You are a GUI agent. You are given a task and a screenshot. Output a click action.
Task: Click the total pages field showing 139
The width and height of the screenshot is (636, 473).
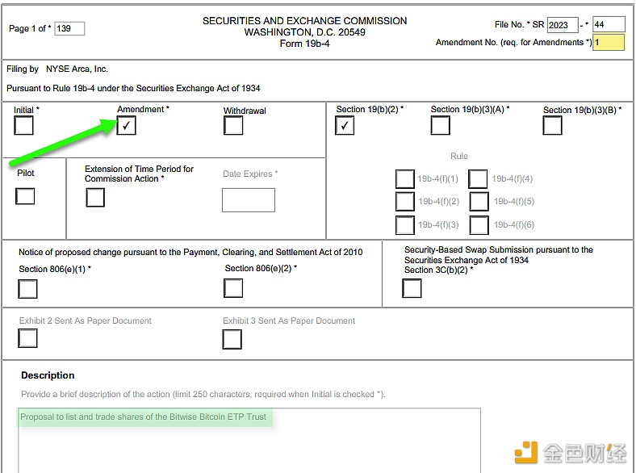(x=69, y=28)
